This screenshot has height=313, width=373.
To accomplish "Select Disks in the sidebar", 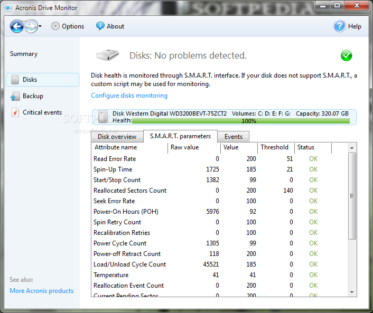I will [43, 80].
